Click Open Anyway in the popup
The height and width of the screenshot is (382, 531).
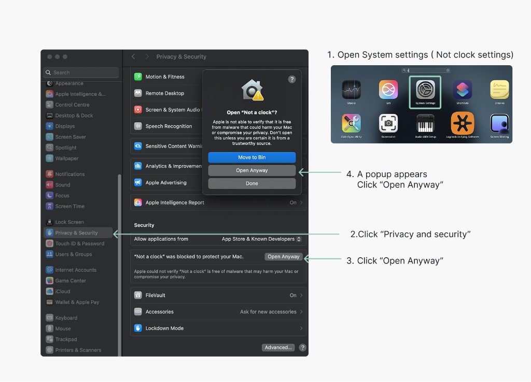pos(251,170)
